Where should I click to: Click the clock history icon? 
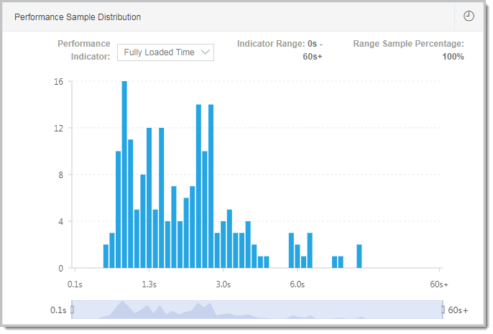point(469,16)
